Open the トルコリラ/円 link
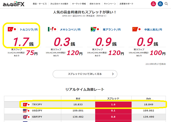Screen dimensions: 171x122 point(29,30)
